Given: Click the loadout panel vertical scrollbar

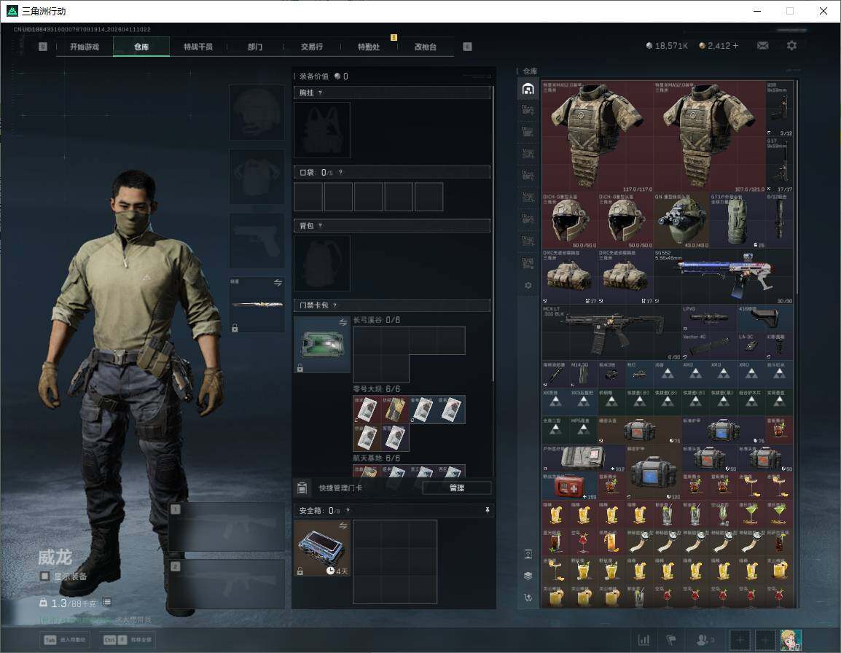Looking at the screenshot, I should click(x=493, y=233).
